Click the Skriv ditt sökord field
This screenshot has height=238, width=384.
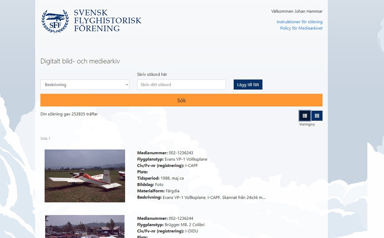point(181,85)
